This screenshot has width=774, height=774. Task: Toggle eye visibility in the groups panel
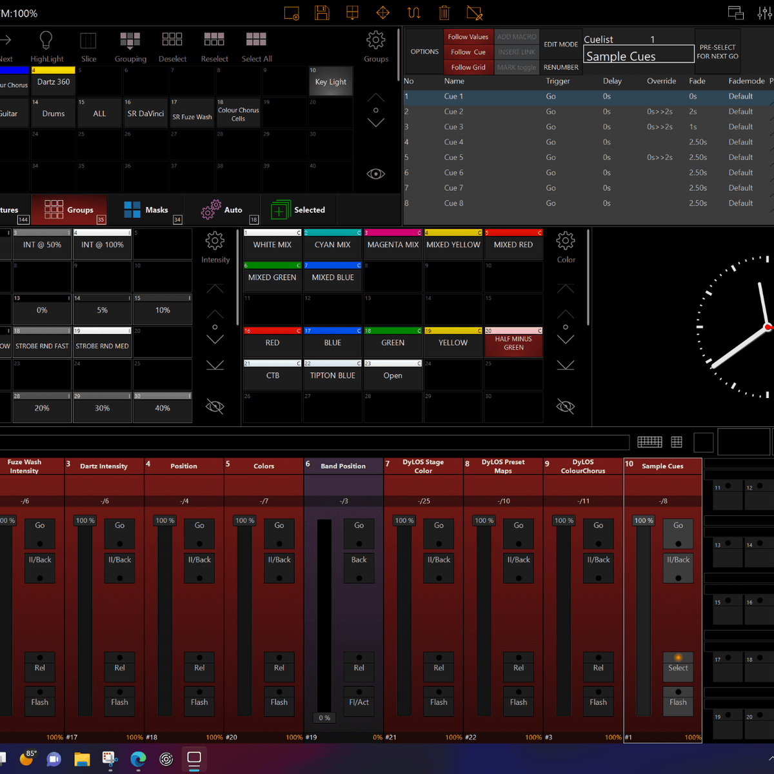point(375,174)
